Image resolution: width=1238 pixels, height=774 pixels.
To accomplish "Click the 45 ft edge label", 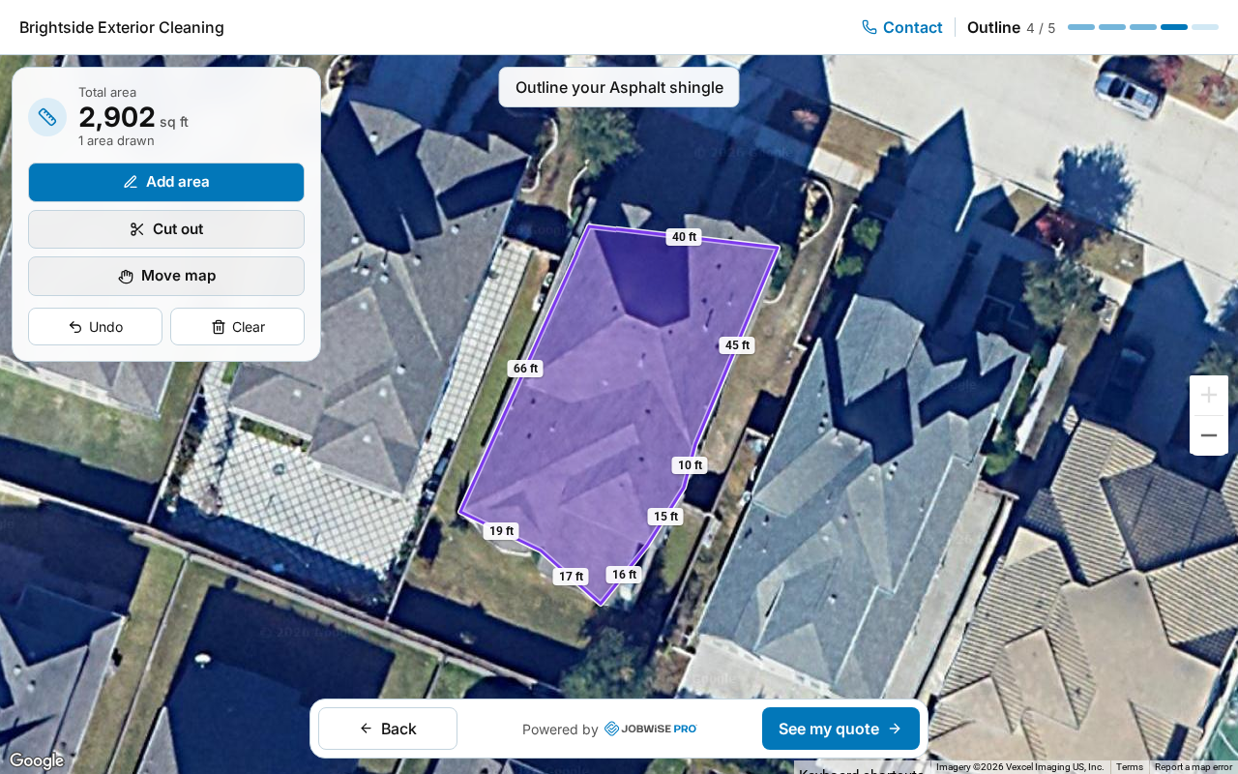I will coord(737,345).
